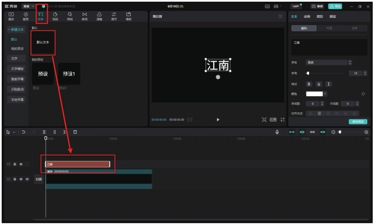This screenshot has height=224, width=374.
Task: Open the white text color swatch
Action: click(x=314, y=94)
